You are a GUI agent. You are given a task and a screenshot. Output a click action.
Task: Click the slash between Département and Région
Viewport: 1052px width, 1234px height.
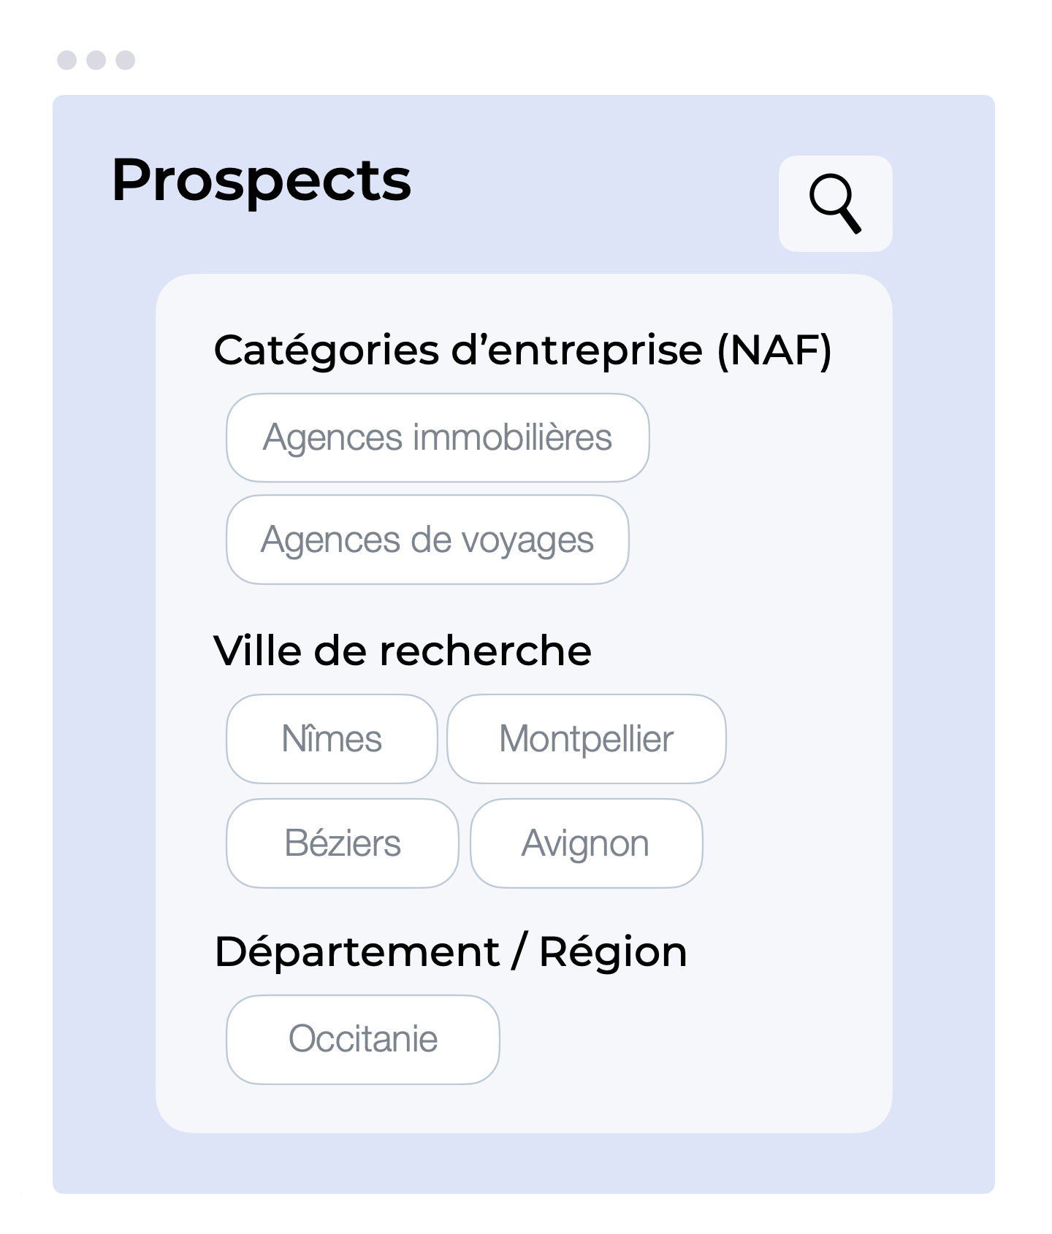click(x=519, y=952)
